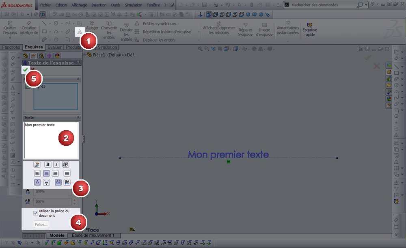This screenshot has height=248, width=406.
Task: Toggle Bold text formatting
Action: (48, 164)
